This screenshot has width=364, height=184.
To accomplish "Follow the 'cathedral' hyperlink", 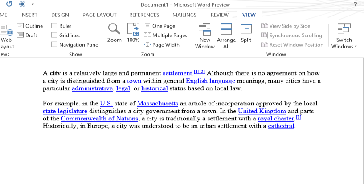I will (281, 126).
